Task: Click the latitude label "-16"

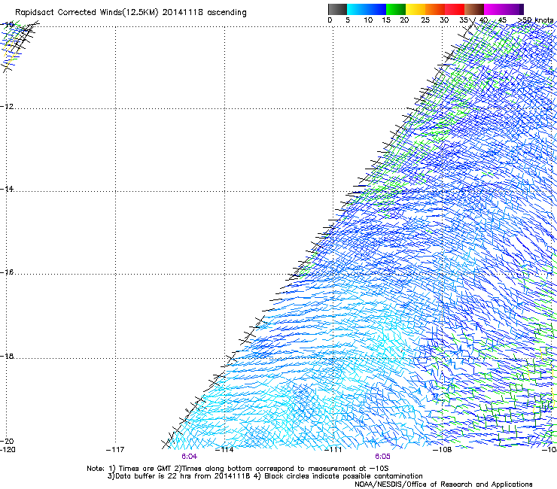Action: point(7,272)
